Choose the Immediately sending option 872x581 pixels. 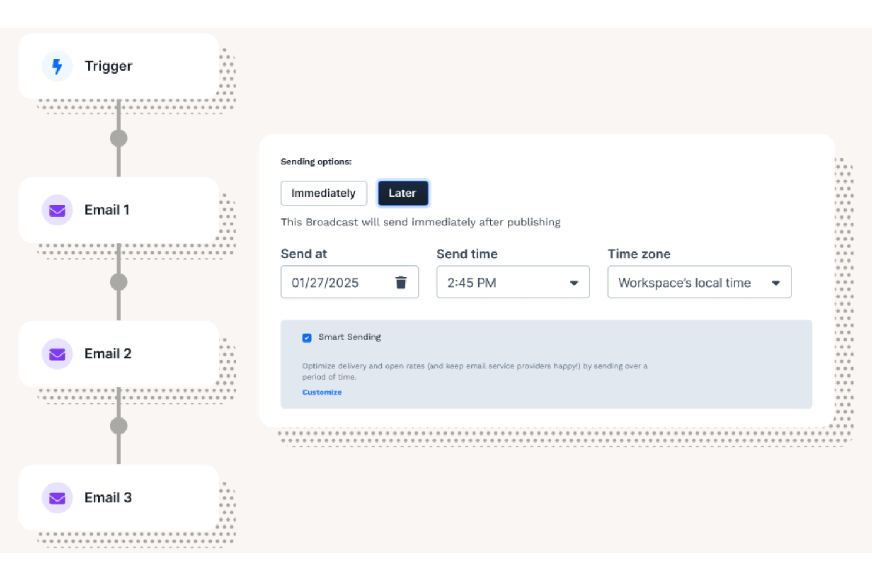pyautogui.click(x=323, y=193)
